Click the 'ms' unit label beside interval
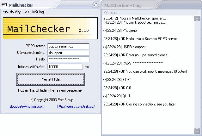 [87, 67]
